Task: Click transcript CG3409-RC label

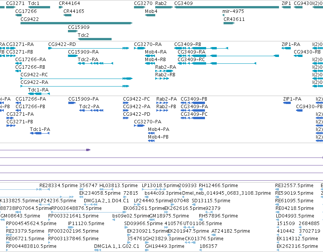Action: point(191,59)
